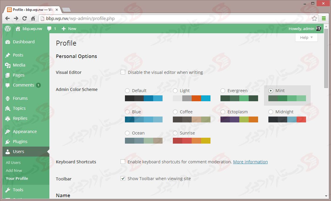Open the New content dropdown in toolbar
Screen dimensions: 331x201
pos(69,29)
